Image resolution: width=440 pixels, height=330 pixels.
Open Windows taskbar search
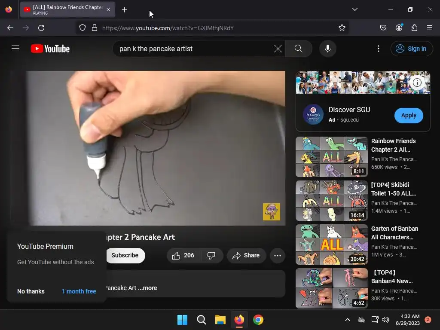pos(201,320)
